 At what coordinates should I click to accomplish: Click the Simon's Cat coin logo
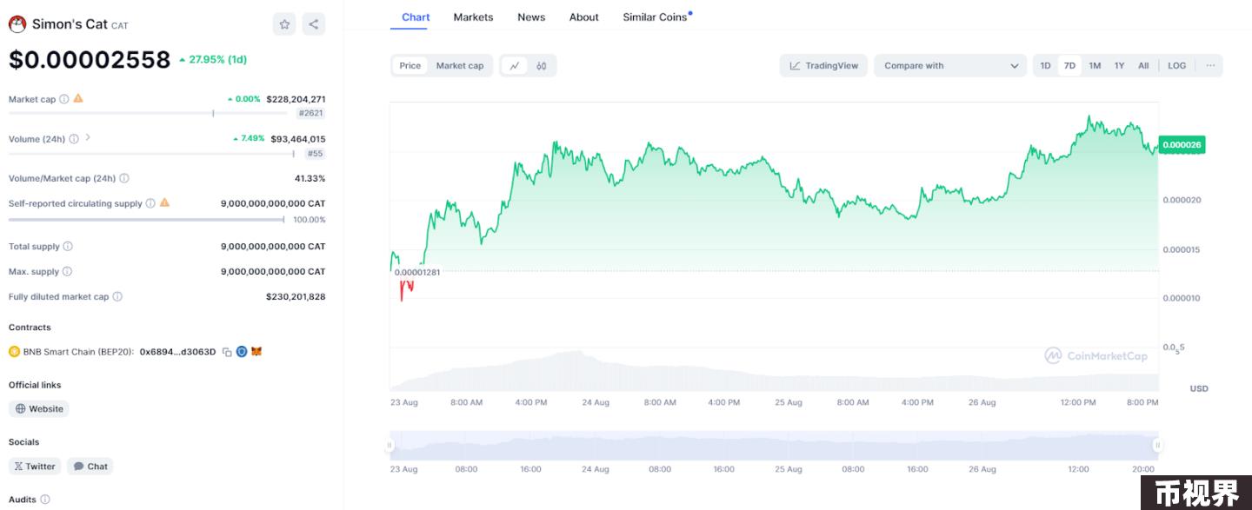(17, 24)
